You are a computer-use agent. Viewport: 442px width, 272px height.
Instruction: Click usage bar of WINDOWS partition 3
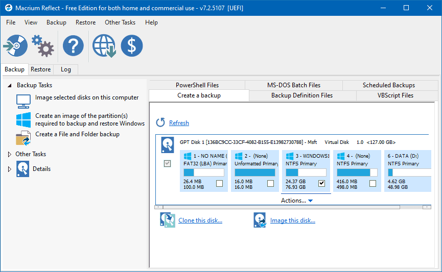pos(306,172)
